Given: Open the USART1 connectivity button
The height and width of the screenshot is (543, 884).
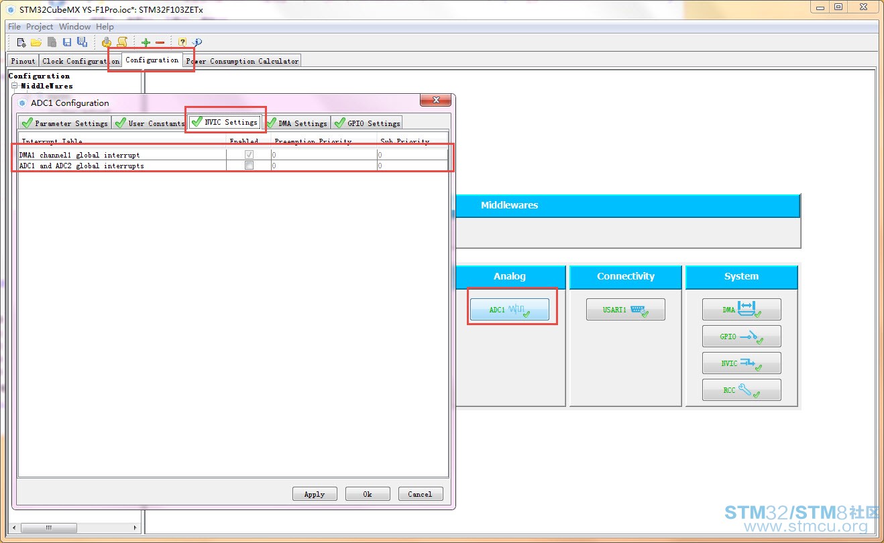Looking at the screenshot, I should point(626,310).
